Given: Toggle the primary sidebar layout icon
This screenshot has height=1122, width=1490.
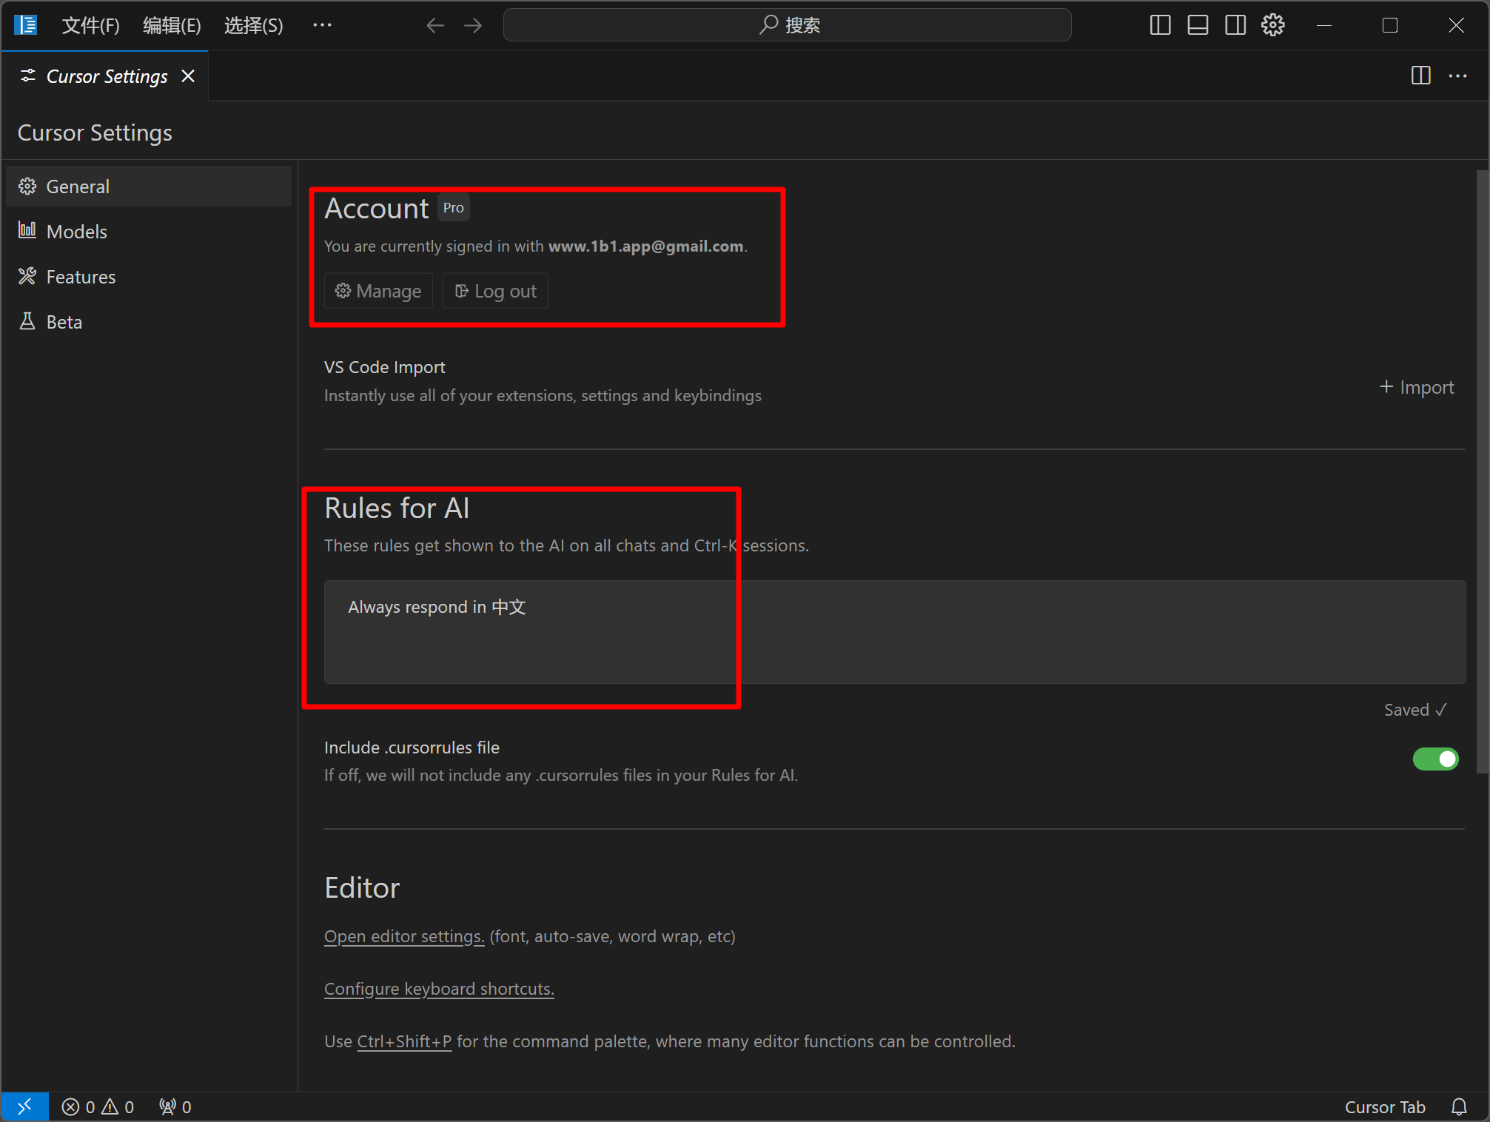Looking at the screenshot, I should [1160, 25].
